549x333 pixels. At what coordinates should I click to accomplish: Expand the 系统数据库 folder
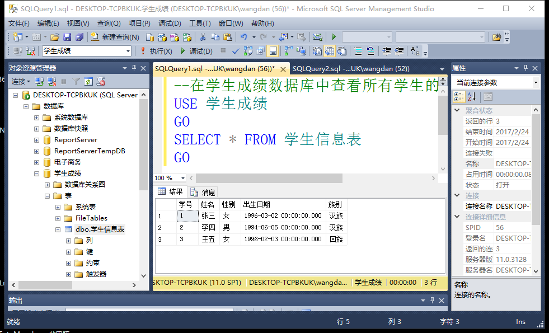point(36,118)
